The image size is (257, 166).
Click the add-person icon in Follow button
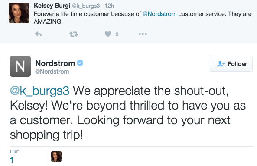click(221, 63)
